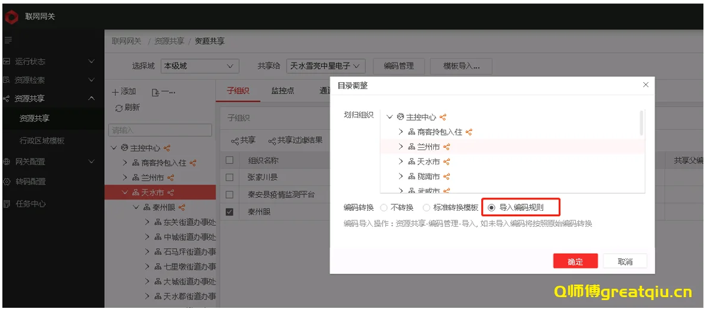The width and height of the screenshot is (704, 309).
Task: Click dialog share icon beside 商客拎包入住
Action: coord(469,132)
